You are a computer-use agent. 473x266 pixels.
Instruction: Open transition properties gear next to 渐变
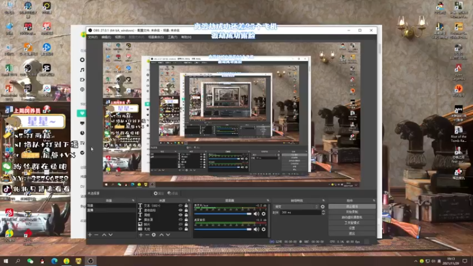point(323,206)
